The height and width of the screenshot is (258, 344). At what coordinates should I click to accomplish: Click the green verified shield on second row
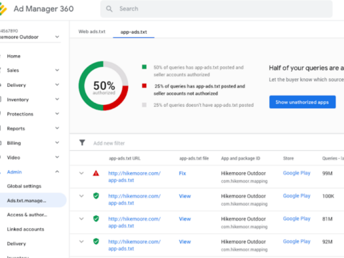pyautogui.click(x=95, y=196)
